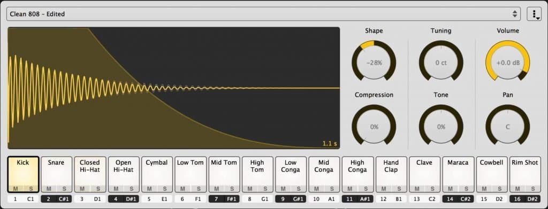
Task: Open the options menu with three dots
Action: pyautogui.click(x=534, y=14)
